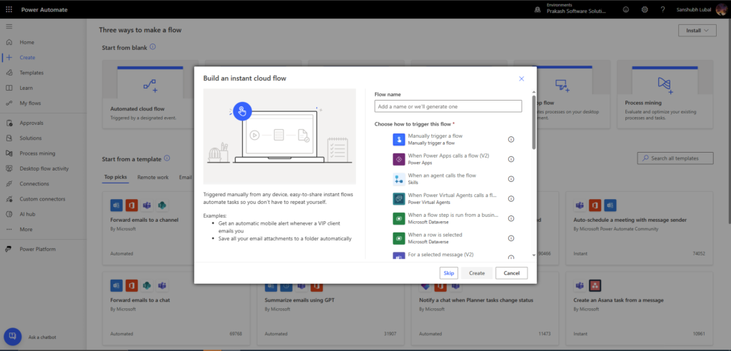Screen dimensions: 731x351
Task: Open the Sanshubh Lubal account avatar
Action: point(721,9)
